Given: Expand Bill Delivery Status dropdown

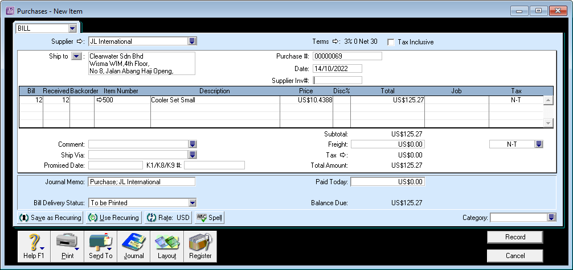Looking at the screenshot, I should click(193, 202).
